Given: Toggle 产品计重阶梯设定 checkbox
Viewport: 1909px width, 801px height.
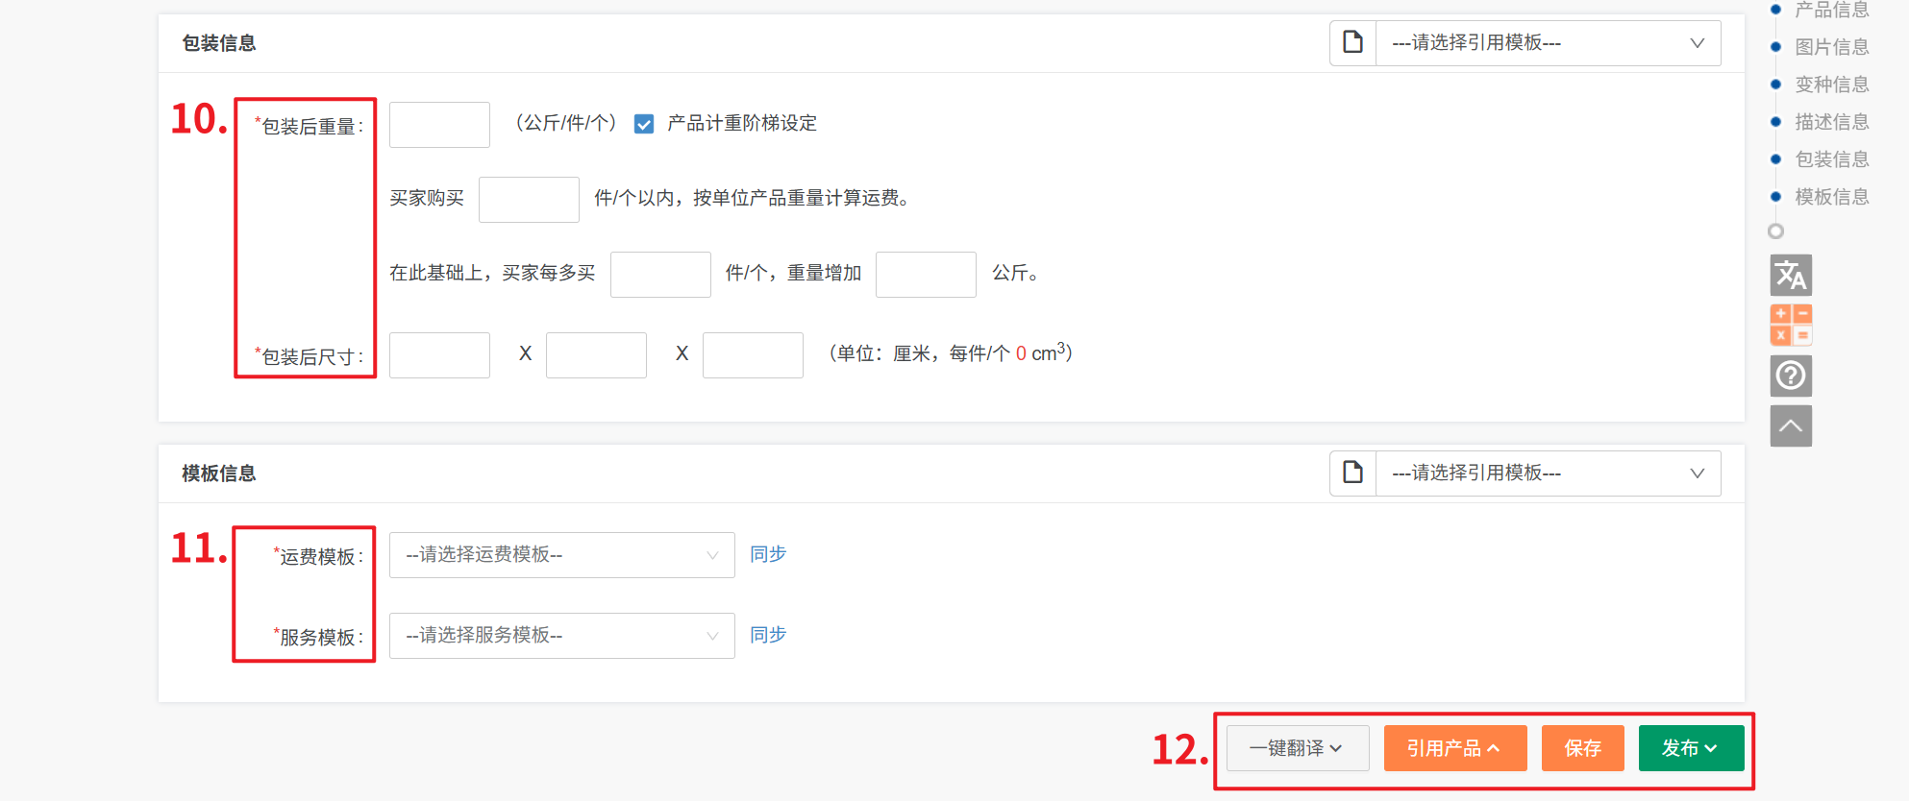Looking at the screenshot, I should 644,124.
